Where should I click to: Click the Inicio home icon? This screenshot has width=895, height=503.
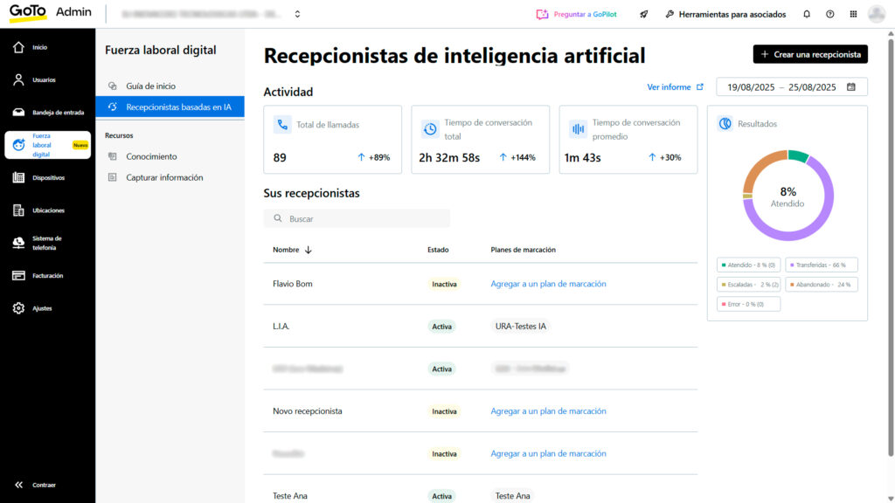click(x=19, y=47)
